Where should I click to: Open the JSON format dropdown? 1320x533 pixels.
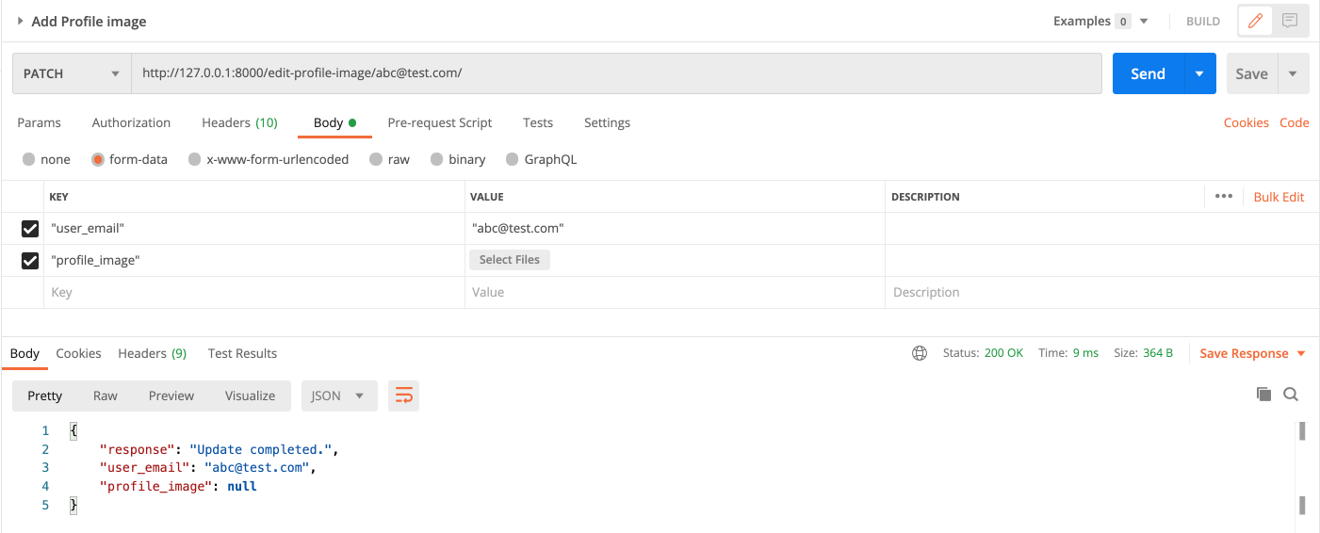coord(339,396)
